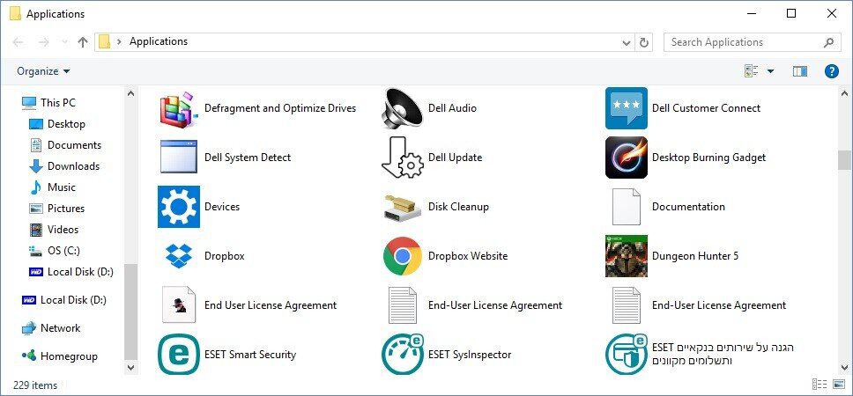
Task: Click the Desktop Burning Gadget label
Action: pyautogui.click(x=708, y=158)
